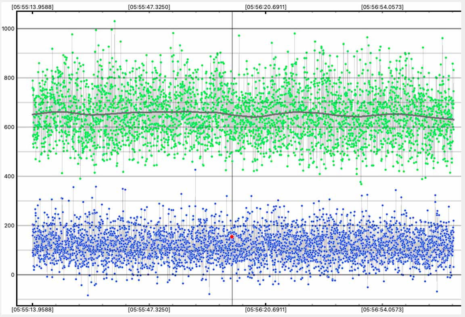Screen dimensions: 465x317
Task: Click the bottom [05:56:54.0573] time label
Action: coord(382,310)
